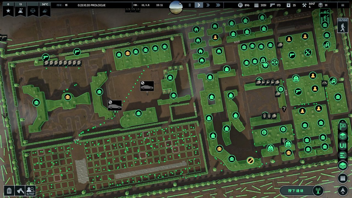Pause the game simulation
Image resolution: width=352 pixels, height=198 pixels.
pos(189,5)
